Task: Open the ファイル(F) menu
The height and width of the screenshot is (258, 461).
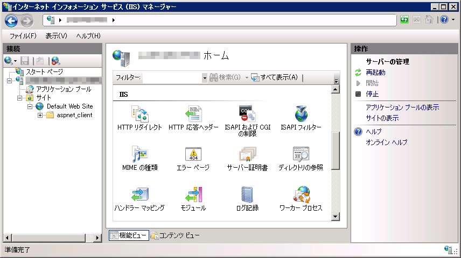Action: coord(23,36)
